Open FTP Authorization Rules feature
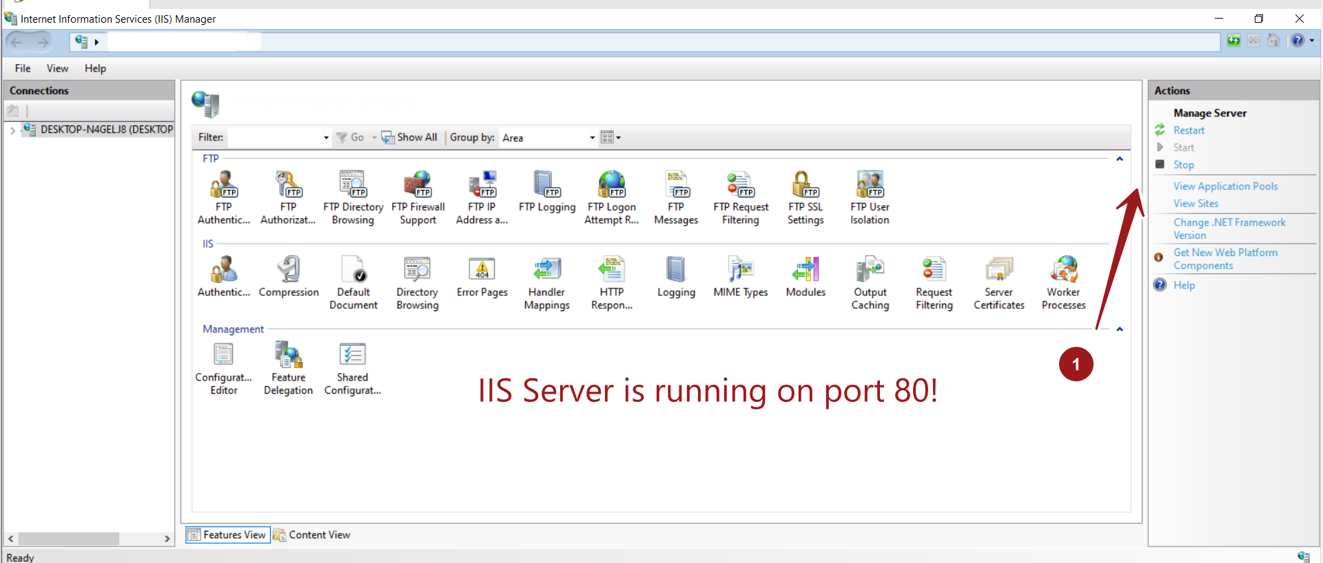The width and height of the screenshot is (1323, 563). tap(288, 198)
